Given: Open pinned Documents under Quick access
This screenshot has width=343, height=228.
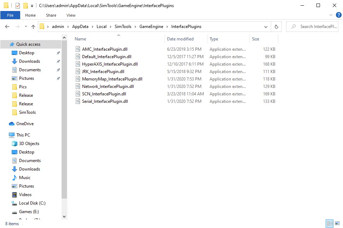Looking at the screenshot, I should coord(31,70).
